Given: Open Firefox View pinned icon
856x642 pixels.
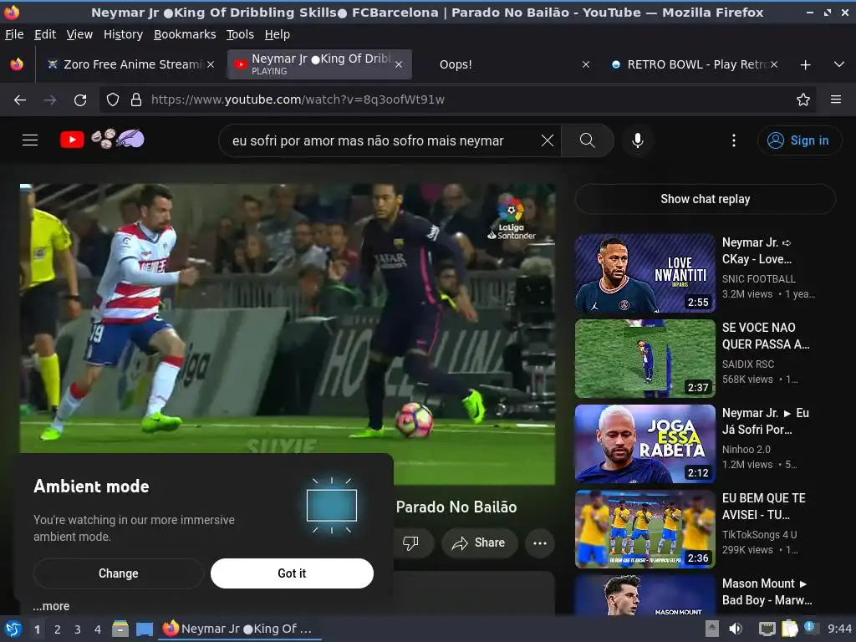Looking at the screenshot, I should coord(17,64).
